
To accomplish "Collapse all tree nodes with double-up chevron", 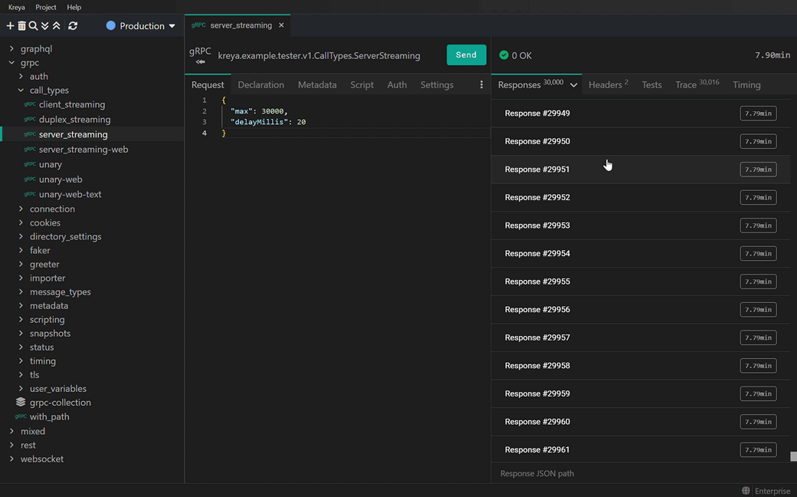I will (56, 26).
